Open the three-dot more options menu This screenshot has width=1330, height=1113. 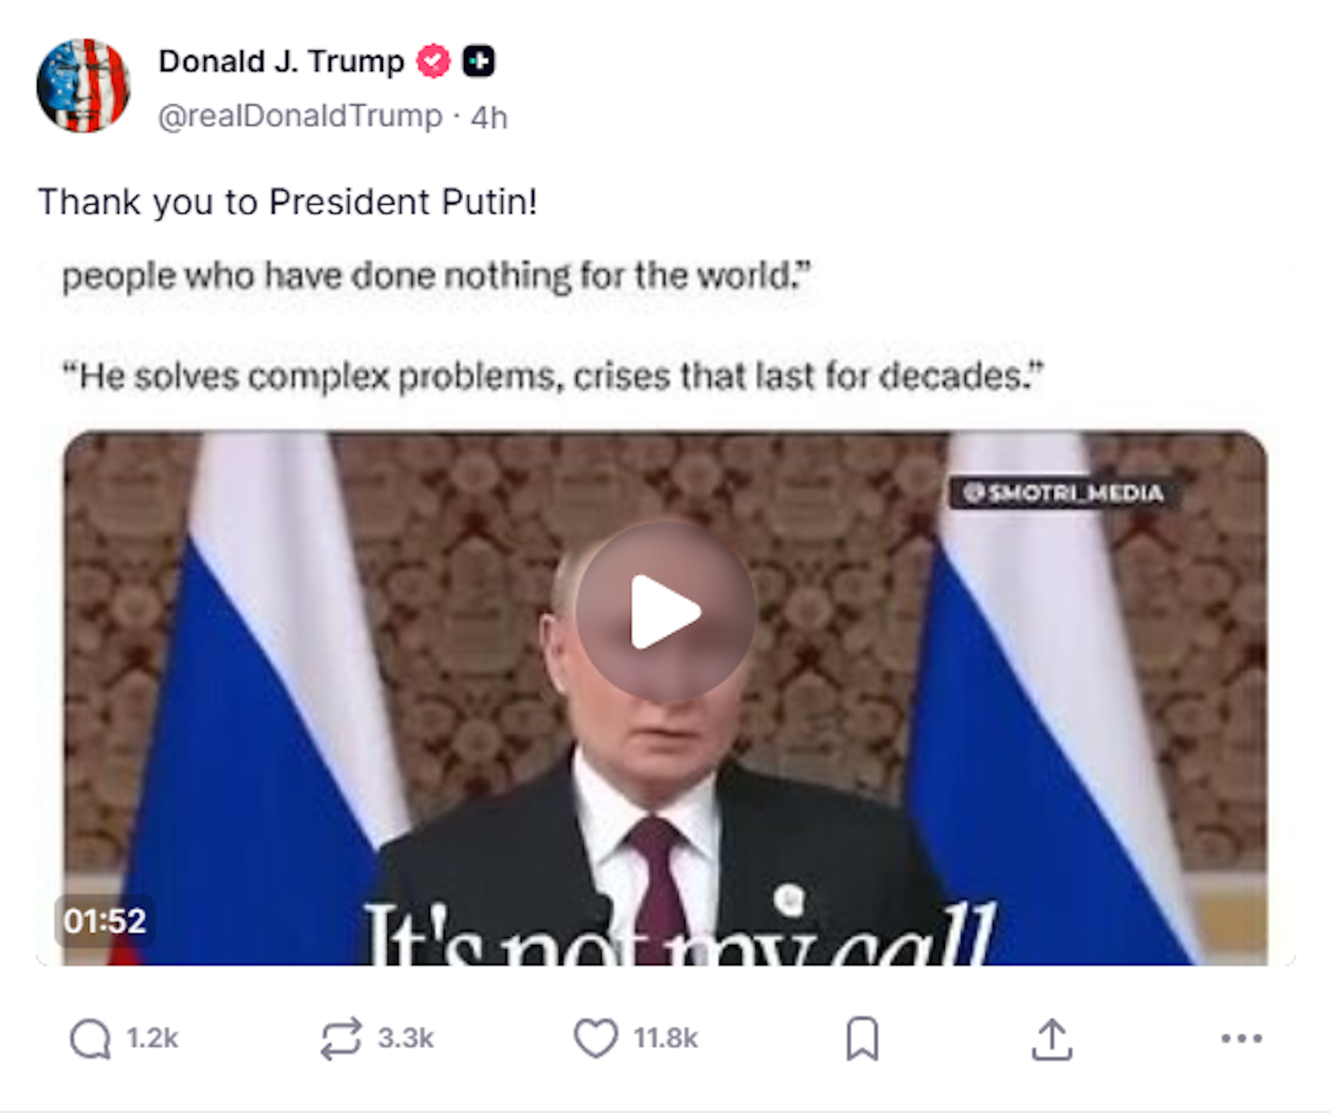[x=1242, y=1038]
